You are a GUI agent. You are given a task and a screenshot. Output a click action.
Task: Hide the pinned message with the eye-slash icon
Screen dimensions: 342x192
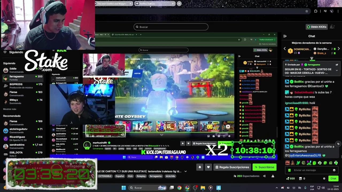(x=337, y=65)
